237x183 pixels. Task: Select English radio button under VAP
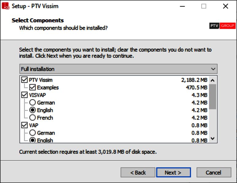click(x=32, y=140)
